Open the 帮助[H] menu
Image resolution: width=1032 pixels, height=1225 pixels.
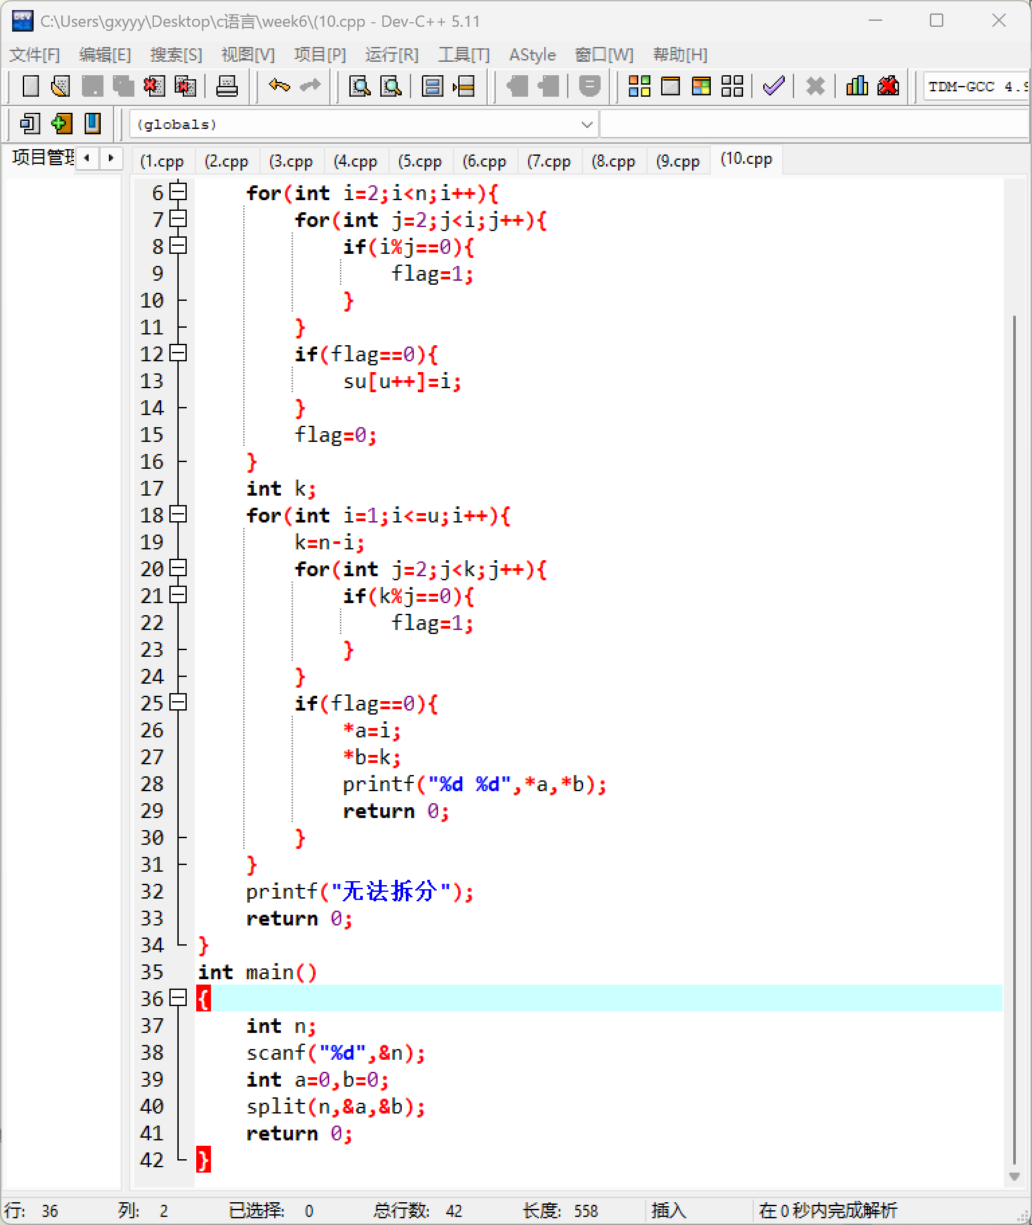point(680,54)
